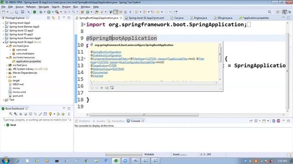The image size is (293, 164).
Task: Click the New Java Package toolbar icon
Action: click(x=82, y=12)
